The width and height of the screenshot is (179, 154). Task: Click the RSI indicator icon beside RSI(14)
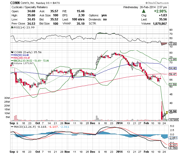pos(12,27)
